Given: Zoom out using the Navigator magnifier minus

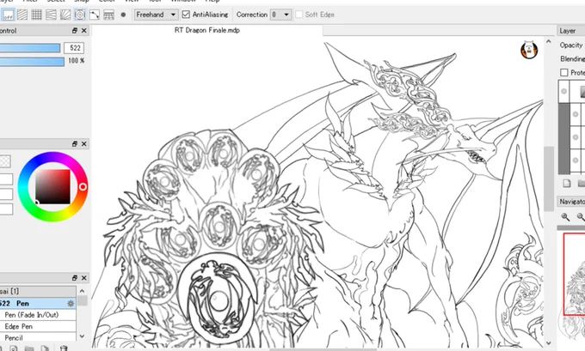Looking at the screenshot, I should coord(581,216).
